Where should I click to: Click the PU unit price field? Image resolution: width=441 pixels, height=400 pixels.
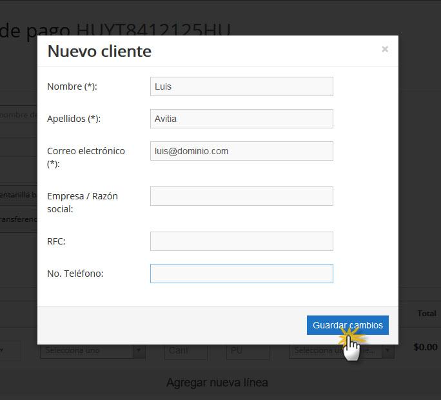248,351
